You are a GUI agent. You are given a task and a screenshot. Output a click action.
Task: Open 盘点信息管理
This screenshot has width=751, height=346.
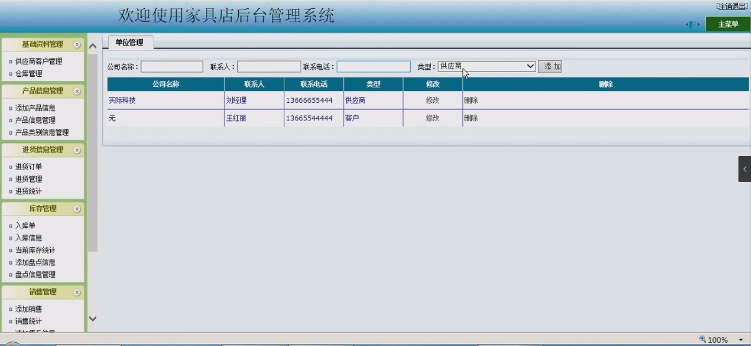(x=35, y=275)
